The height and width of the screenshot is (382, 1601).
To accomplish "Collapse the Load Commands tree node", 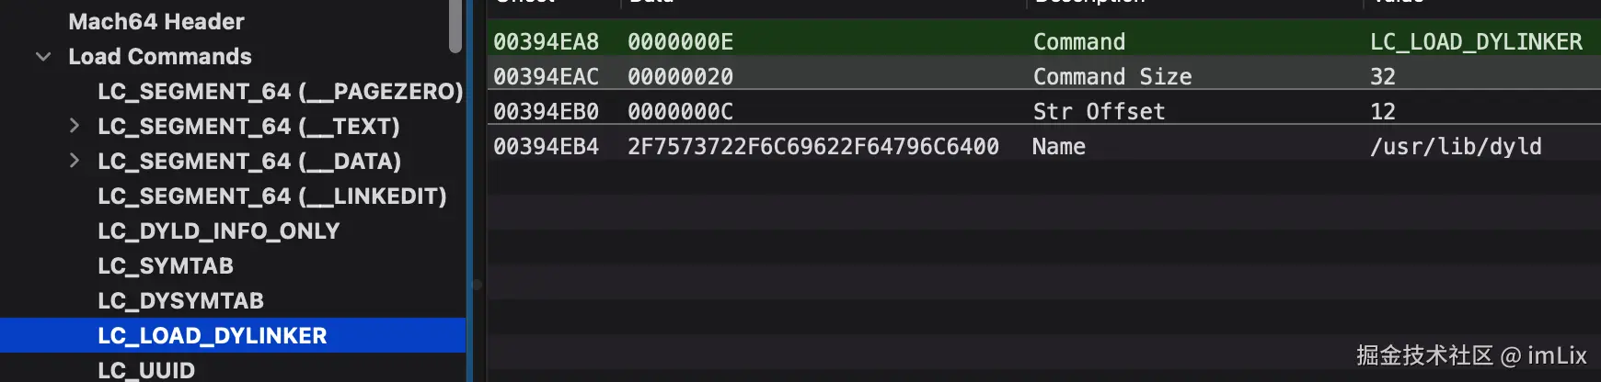I will click(43, 57).
